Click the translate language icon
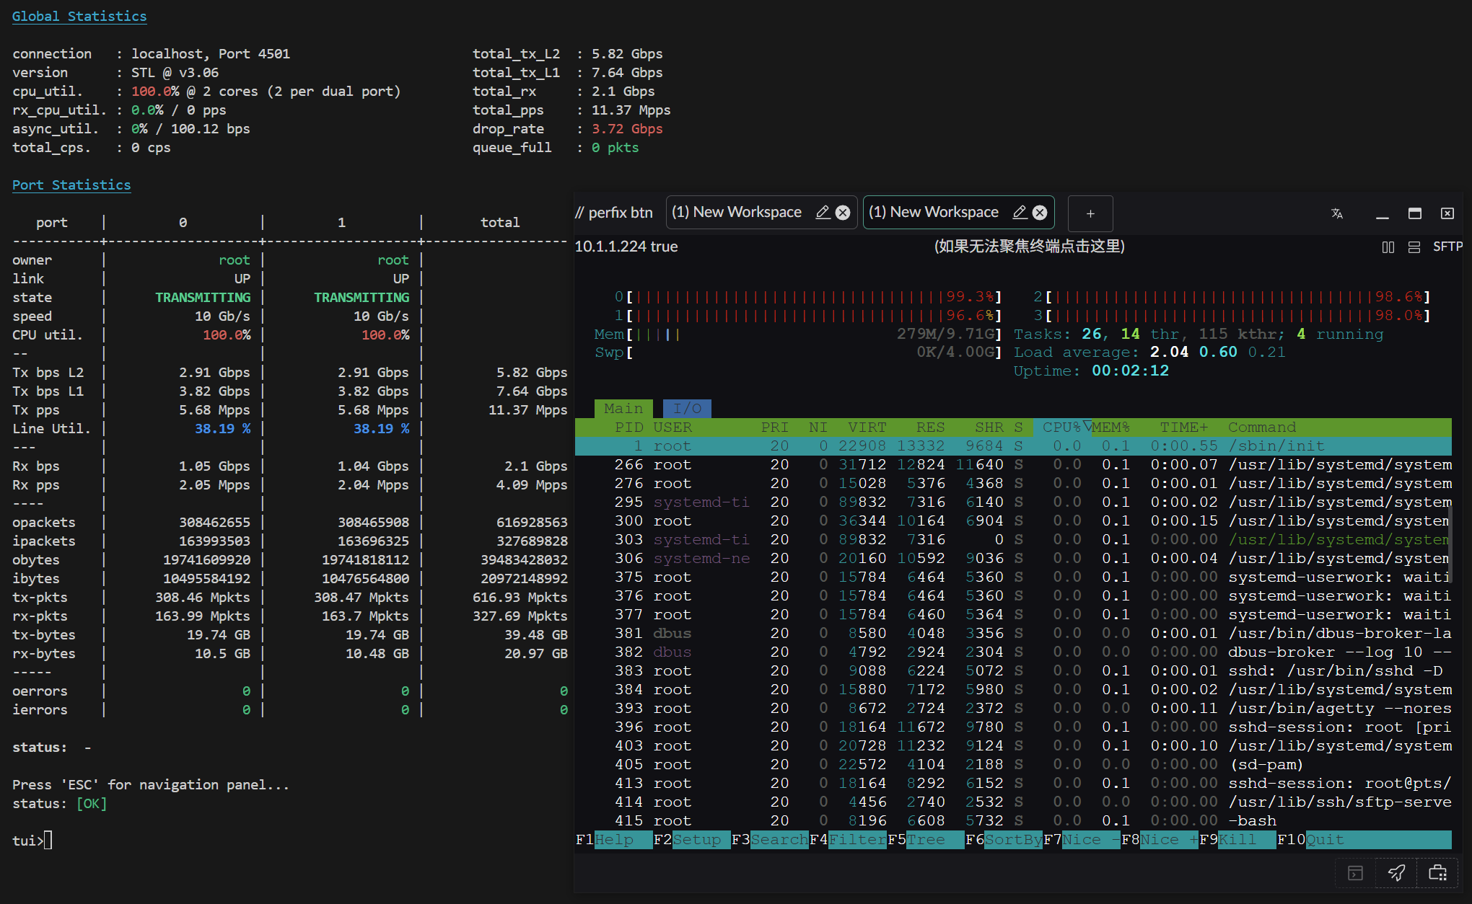The width and height of the screenshot is (1472, 904). pos(1336,213)
